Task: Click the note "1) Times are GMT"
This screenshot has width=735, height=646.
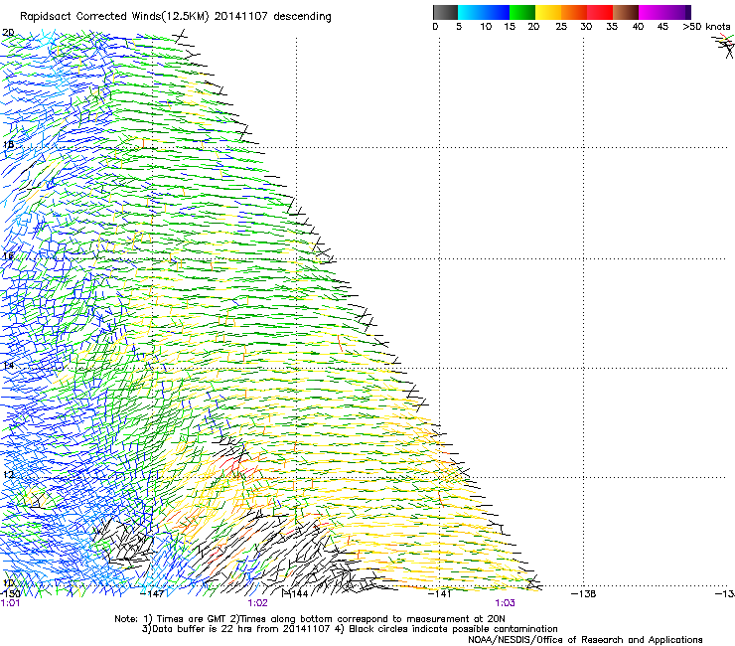Action: (185, 619)
